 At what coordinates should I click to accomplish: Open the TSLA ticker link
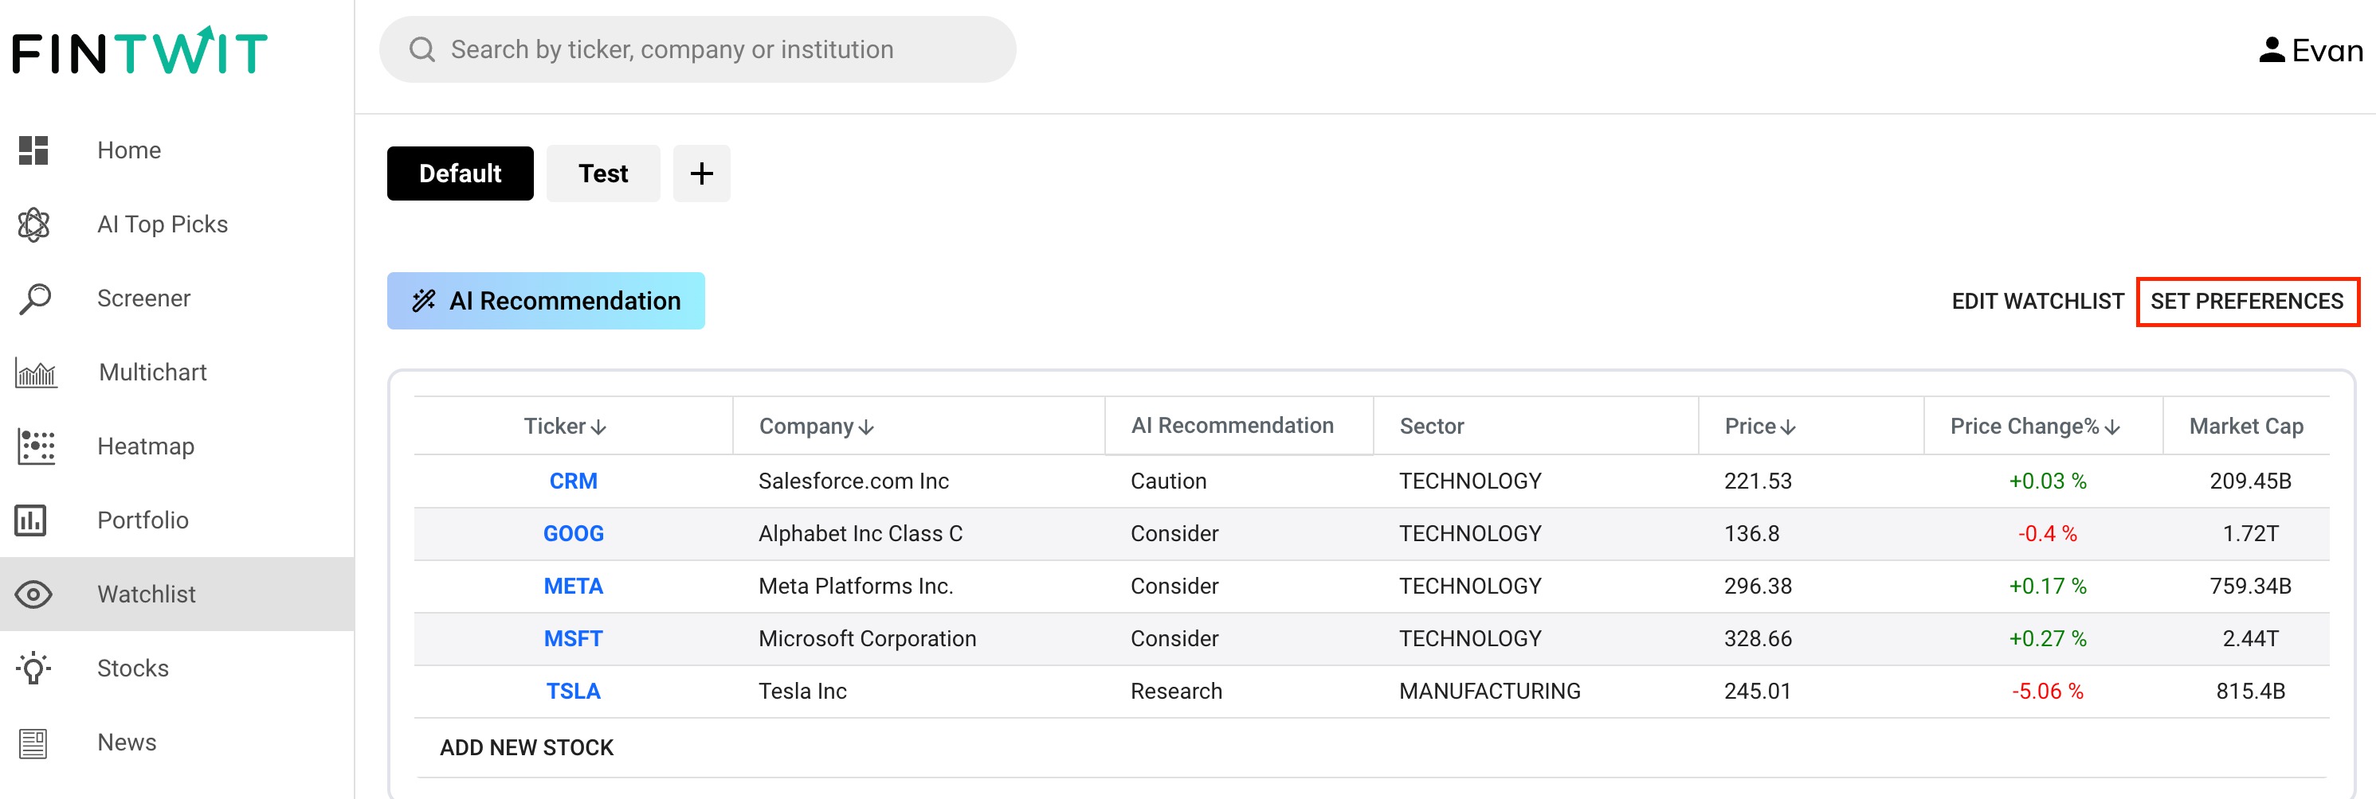[573, 692]
